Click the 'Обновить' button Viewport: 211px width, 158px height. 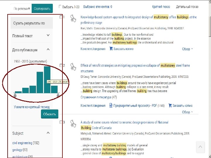pyautogui.click(x=50, y=114)
